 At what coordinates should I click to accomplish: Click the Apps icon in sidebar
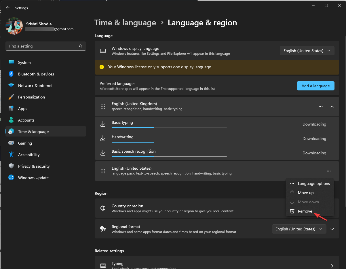click(11, 109)
